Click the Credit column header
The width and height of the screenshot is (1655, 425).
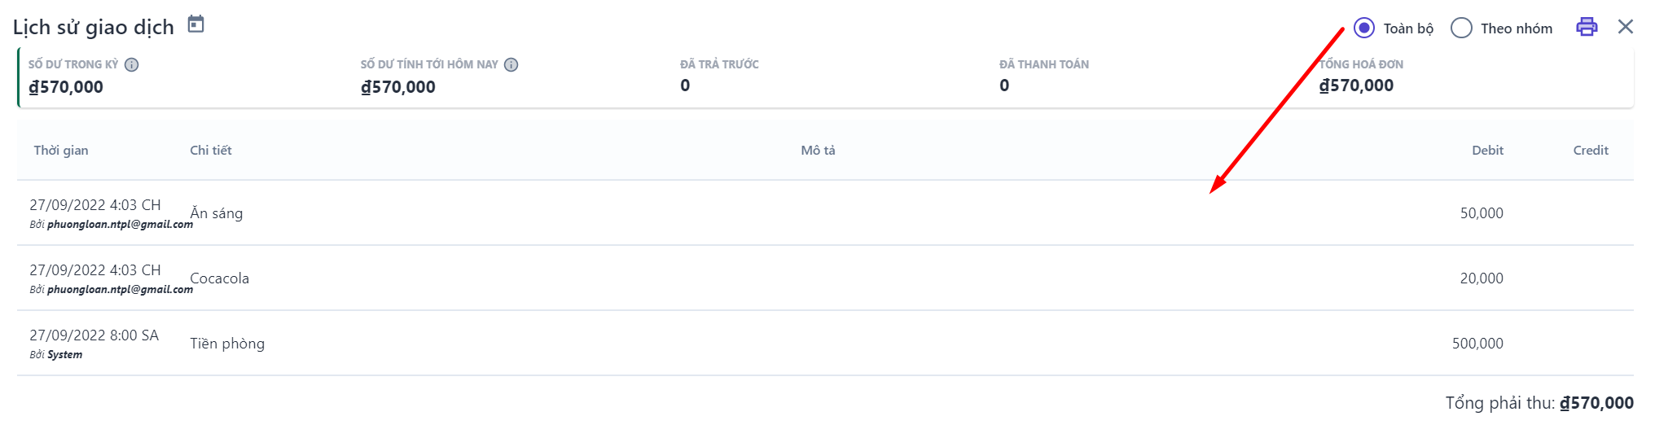(1590, 151)
